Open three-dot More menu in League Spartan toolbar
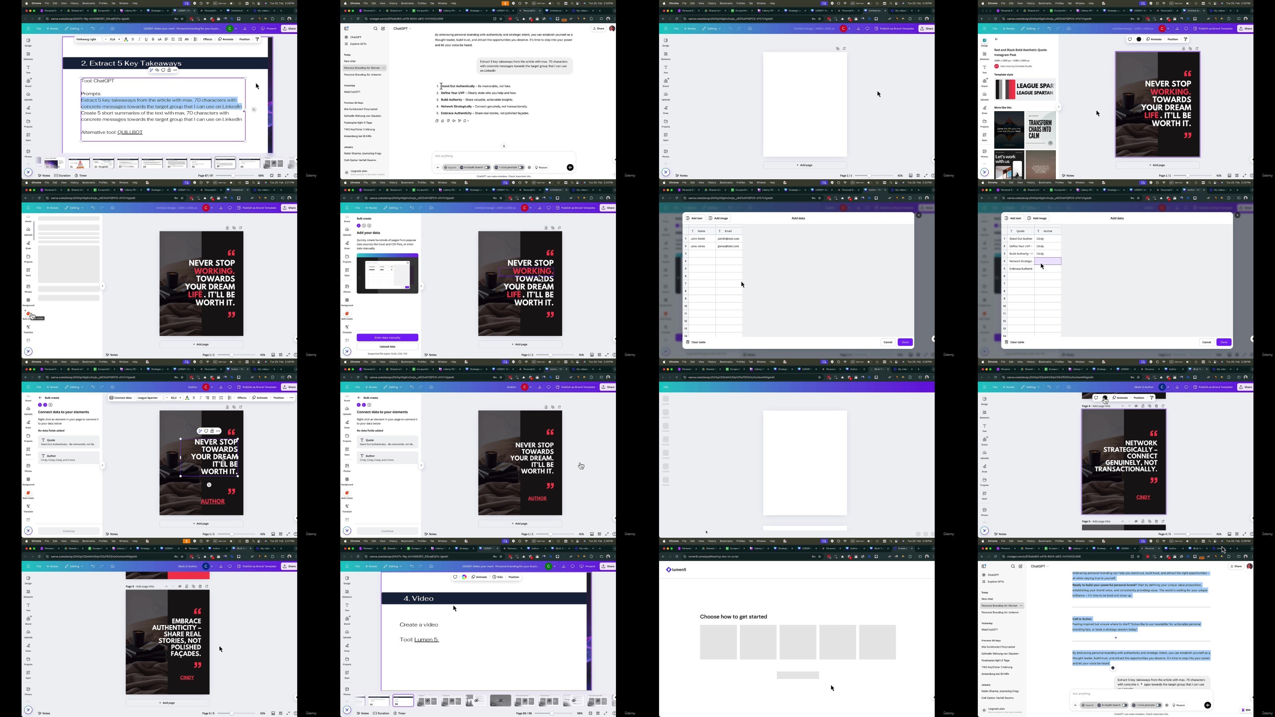This screenshot has height=717, width=1275. [x=292, y=398]
